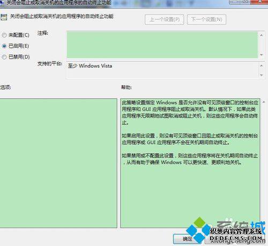The image size is (268, 246).
Task: Click the 系统城 watermark logo
Action: tap(226, 230)
